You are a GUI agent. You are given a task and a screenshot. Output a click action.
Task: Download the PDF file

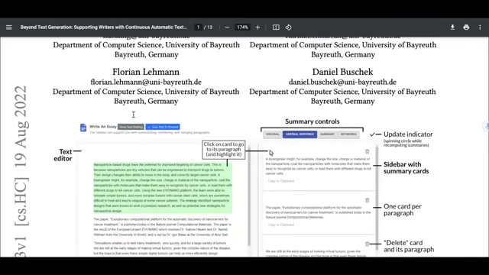click(x=452, y=27)
